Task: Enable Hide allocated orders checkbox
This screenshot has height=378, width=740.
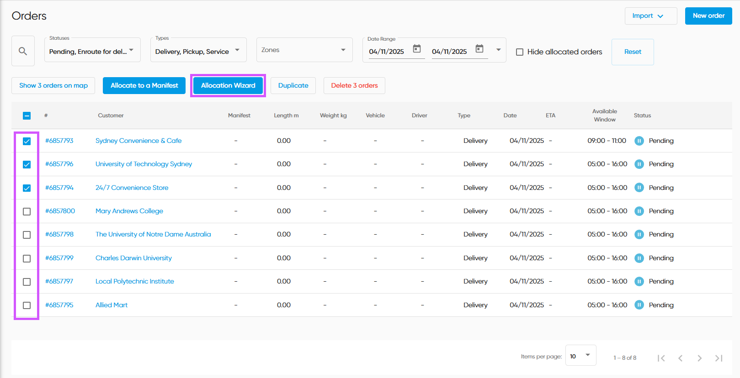Action: point(520,52)
